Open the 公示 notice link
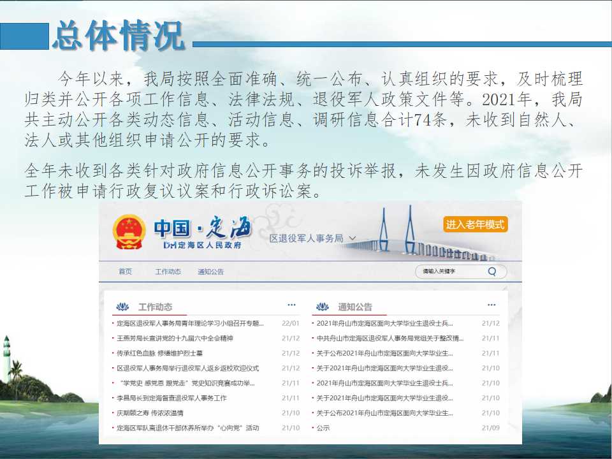The height and width of the screenshot is (459, 612). click(x=323, y=428)
